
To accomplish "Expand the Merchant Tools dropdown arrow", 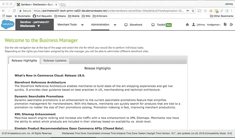I will point(82,25).
